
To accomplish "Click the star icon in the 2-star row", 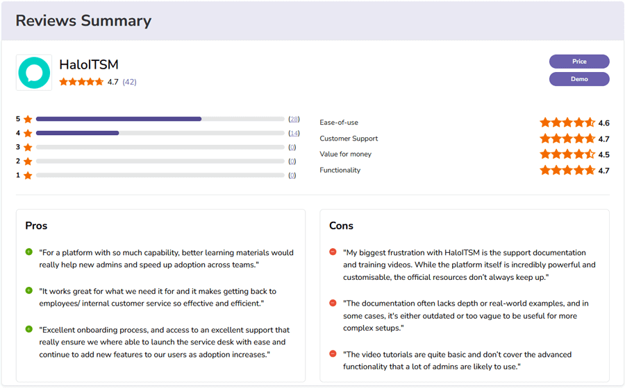I will point(28,161).
